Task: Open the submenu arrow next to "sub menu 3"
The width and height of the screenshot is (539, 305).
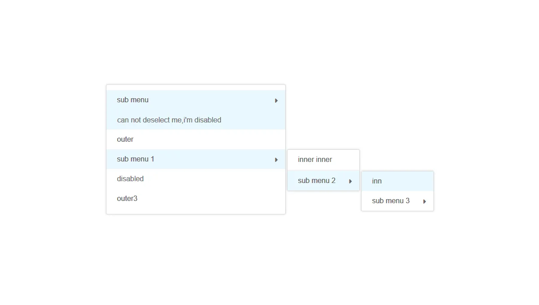Action: pyautogui.click(x=424, y=201)
